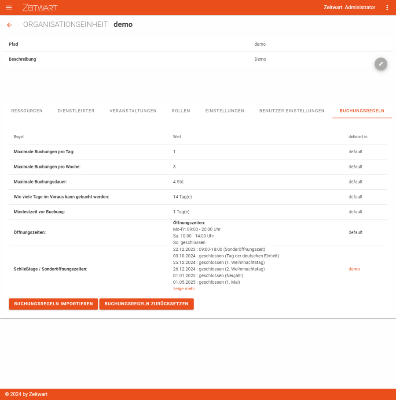
Task: Select the Maximale Buchungen pro Tag row
Action: click(x=198, y=151)
